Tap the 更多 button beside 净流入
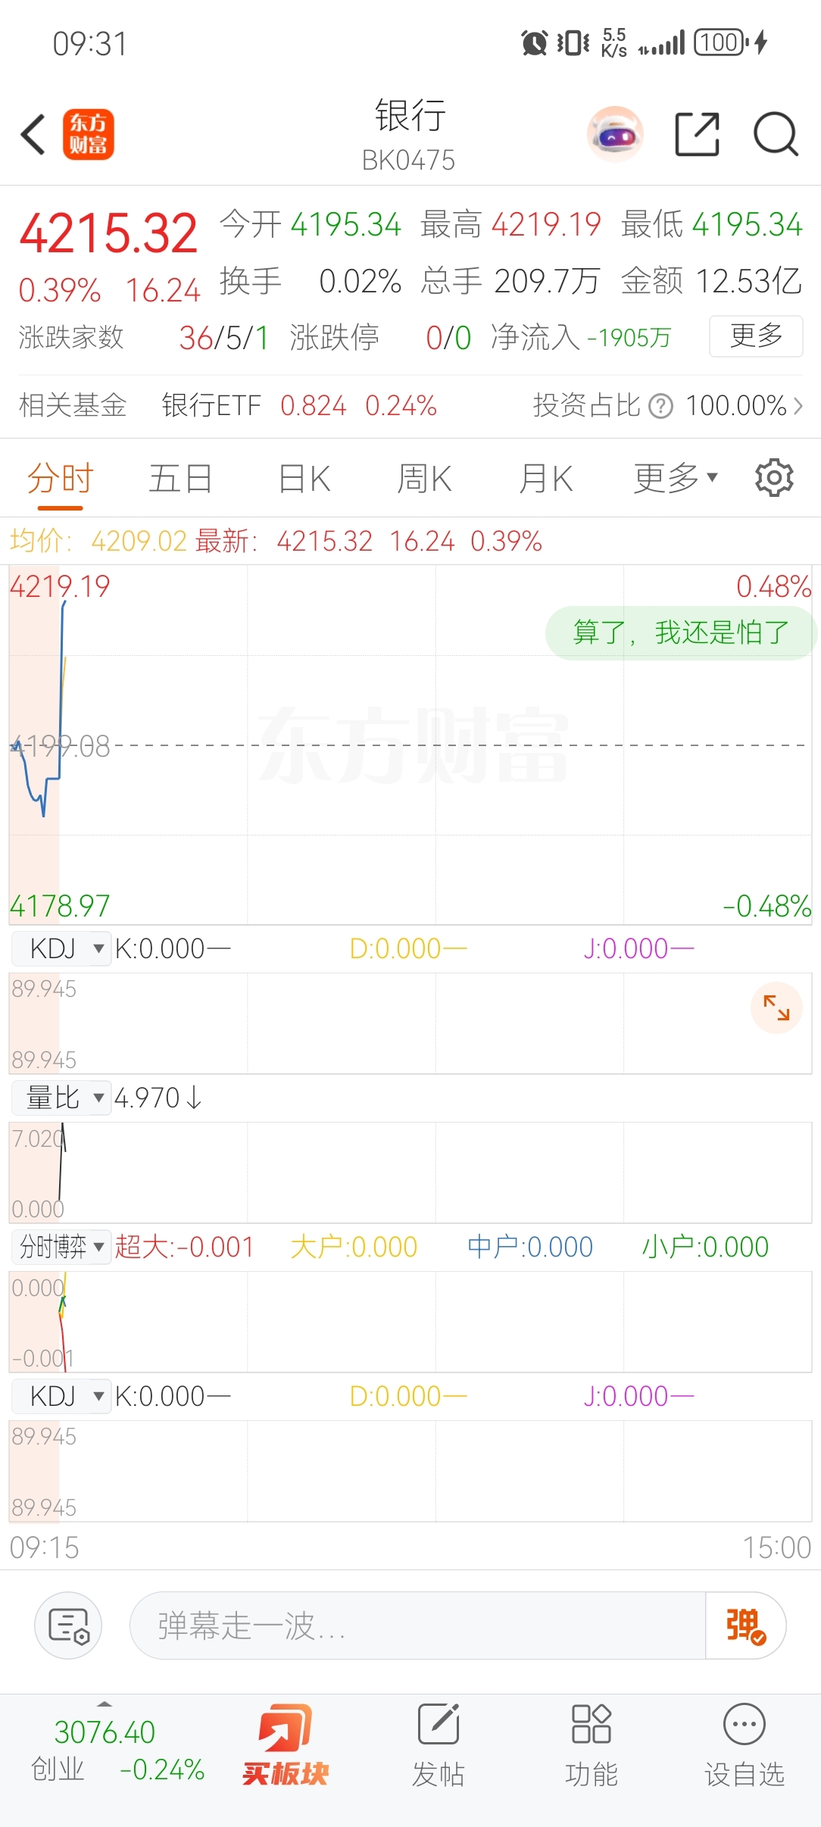 [x=756, y=336]
